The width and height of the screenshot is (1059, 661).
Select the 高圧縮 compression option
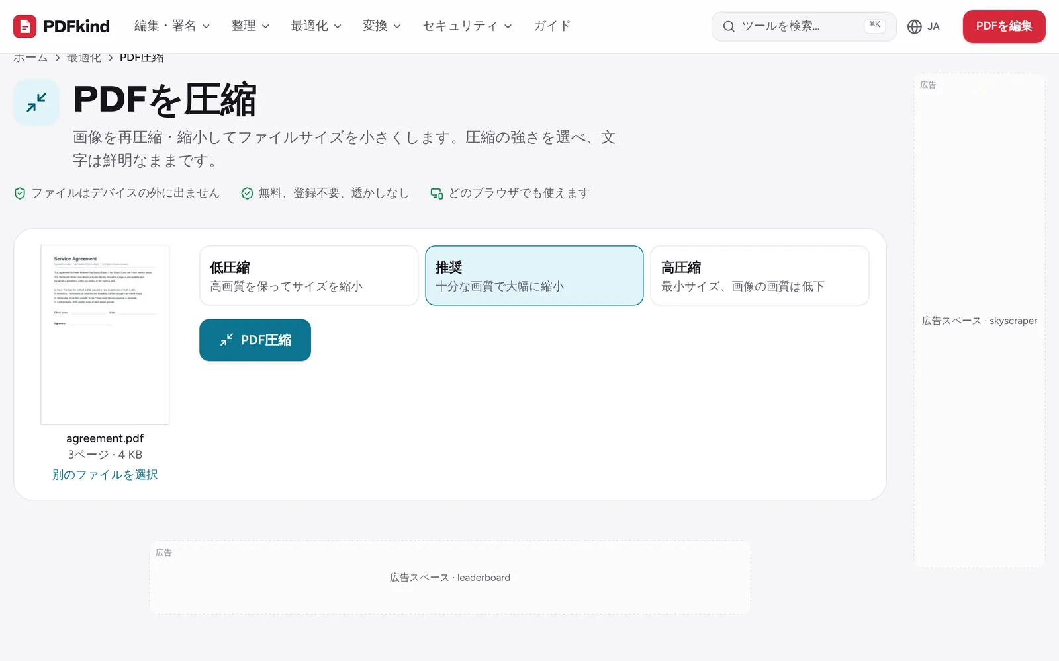click(x=760, y=276)
